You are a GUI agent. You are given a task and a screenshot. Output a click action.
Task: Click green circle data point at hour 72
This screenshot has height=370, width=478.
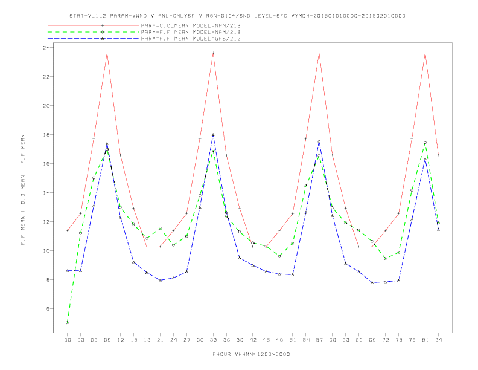(x=385, y=259)
